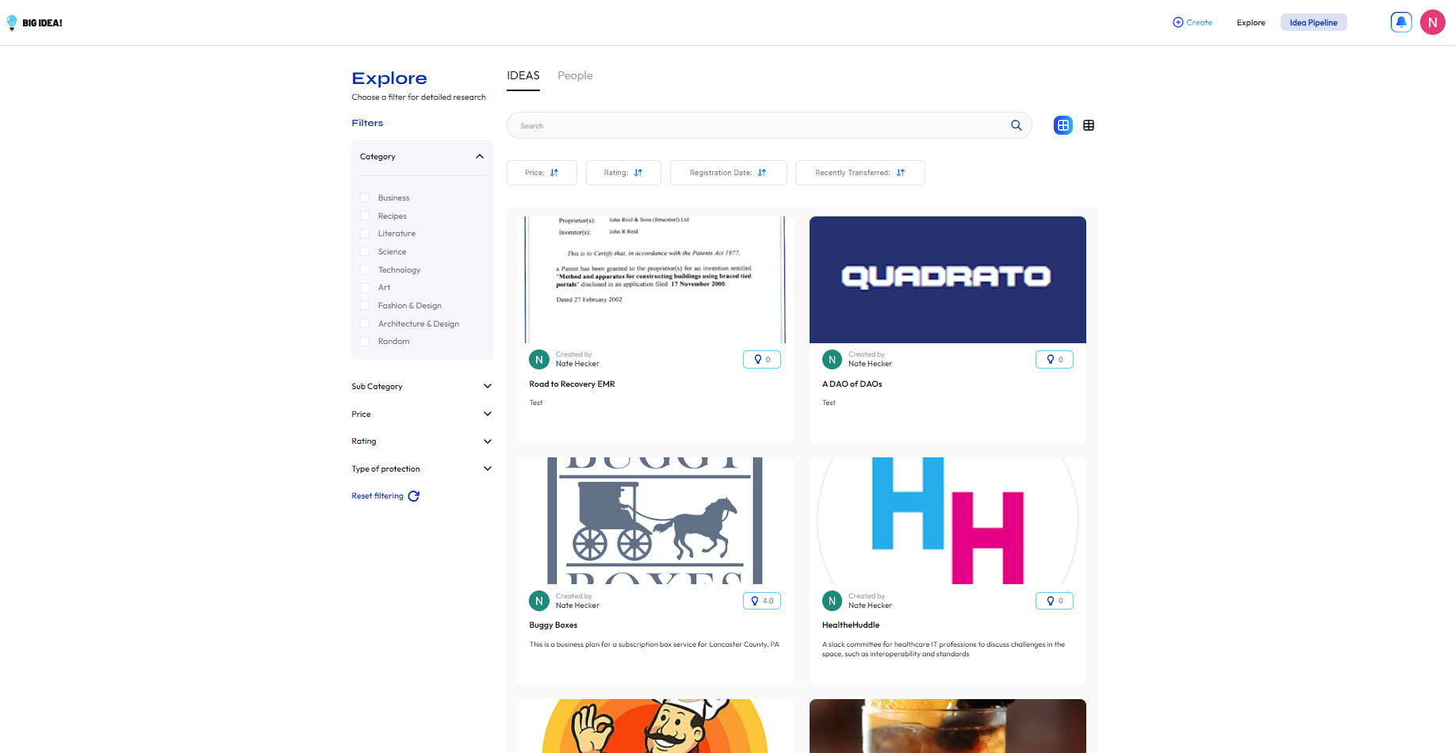Screen dimensions: 1455x753
Task: Open the user profile avatar N
Action: tap(1433, 22)
